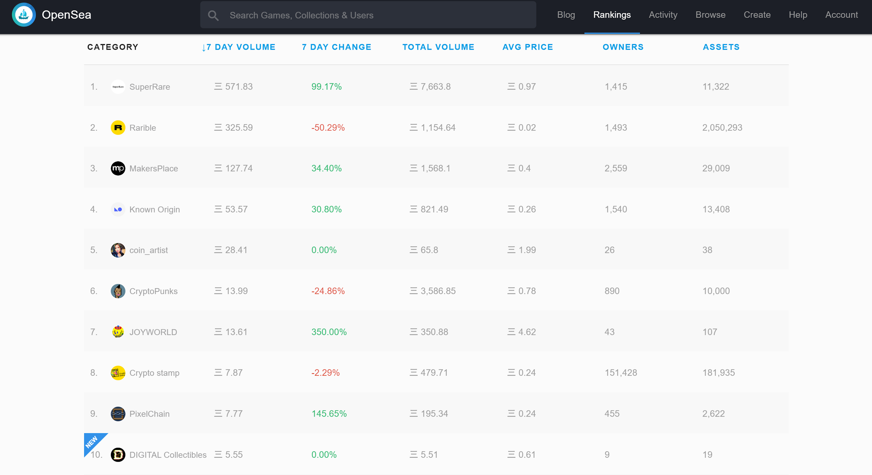Viewport: 872px width, 475px height.
Task: Open the SuperRare collection link
Action: click(x=150, y=87)
